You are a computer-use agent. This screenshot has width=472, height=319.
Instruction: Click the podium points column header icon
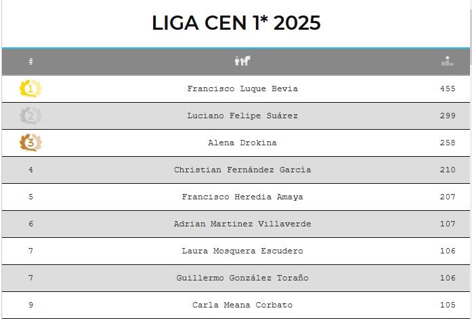[x=447, y=62]
